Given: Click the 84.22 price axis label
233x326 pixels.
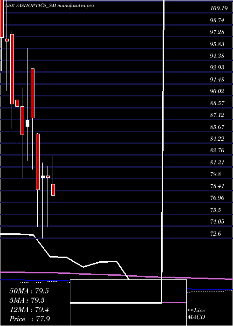Looking at the screenshot, I should [x=217, y=138].
